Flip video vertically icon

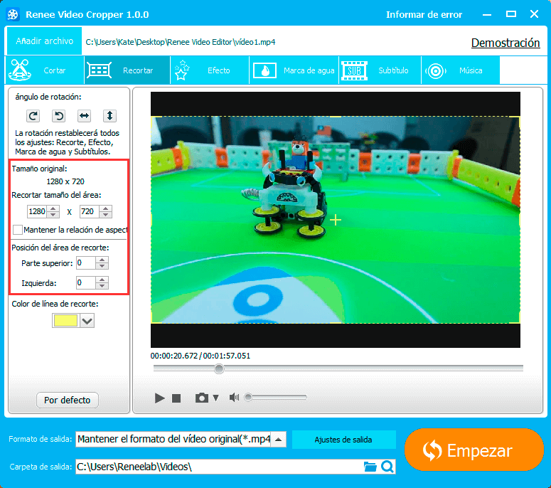point(109,116)
